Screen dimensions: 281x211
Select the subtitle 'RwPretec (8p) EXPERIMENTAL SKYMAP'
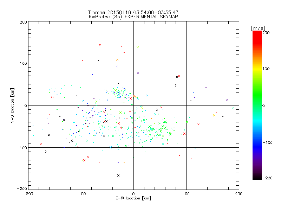[x=133, y=17]
